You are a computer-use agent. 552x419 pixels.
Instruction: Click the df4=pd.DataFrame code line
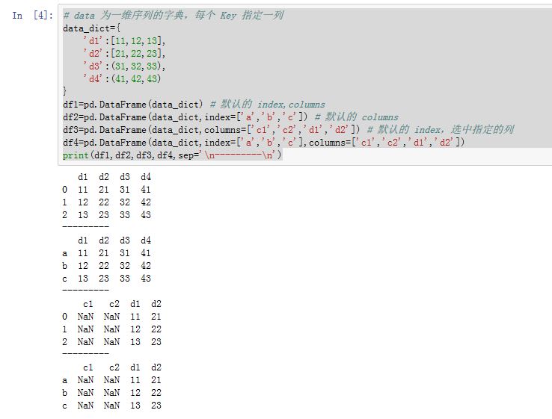click(264, 143)
